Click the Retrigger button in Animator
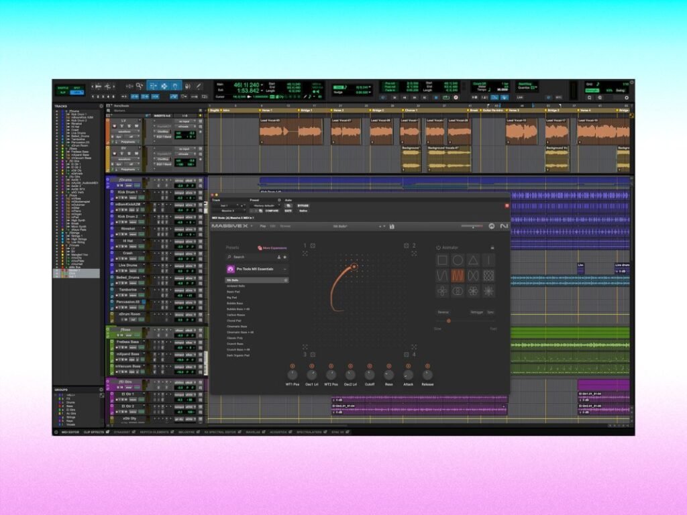687x515 pixels. click(x=477, y=312)
